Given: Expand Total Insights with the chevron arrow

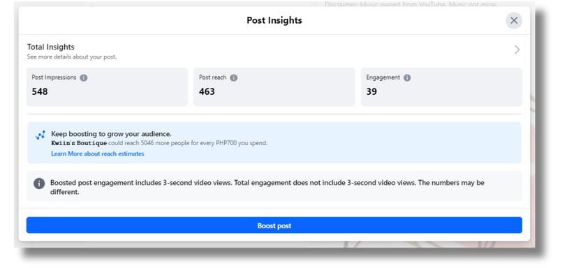Looking at the screenshot, I should click(517, 50).
